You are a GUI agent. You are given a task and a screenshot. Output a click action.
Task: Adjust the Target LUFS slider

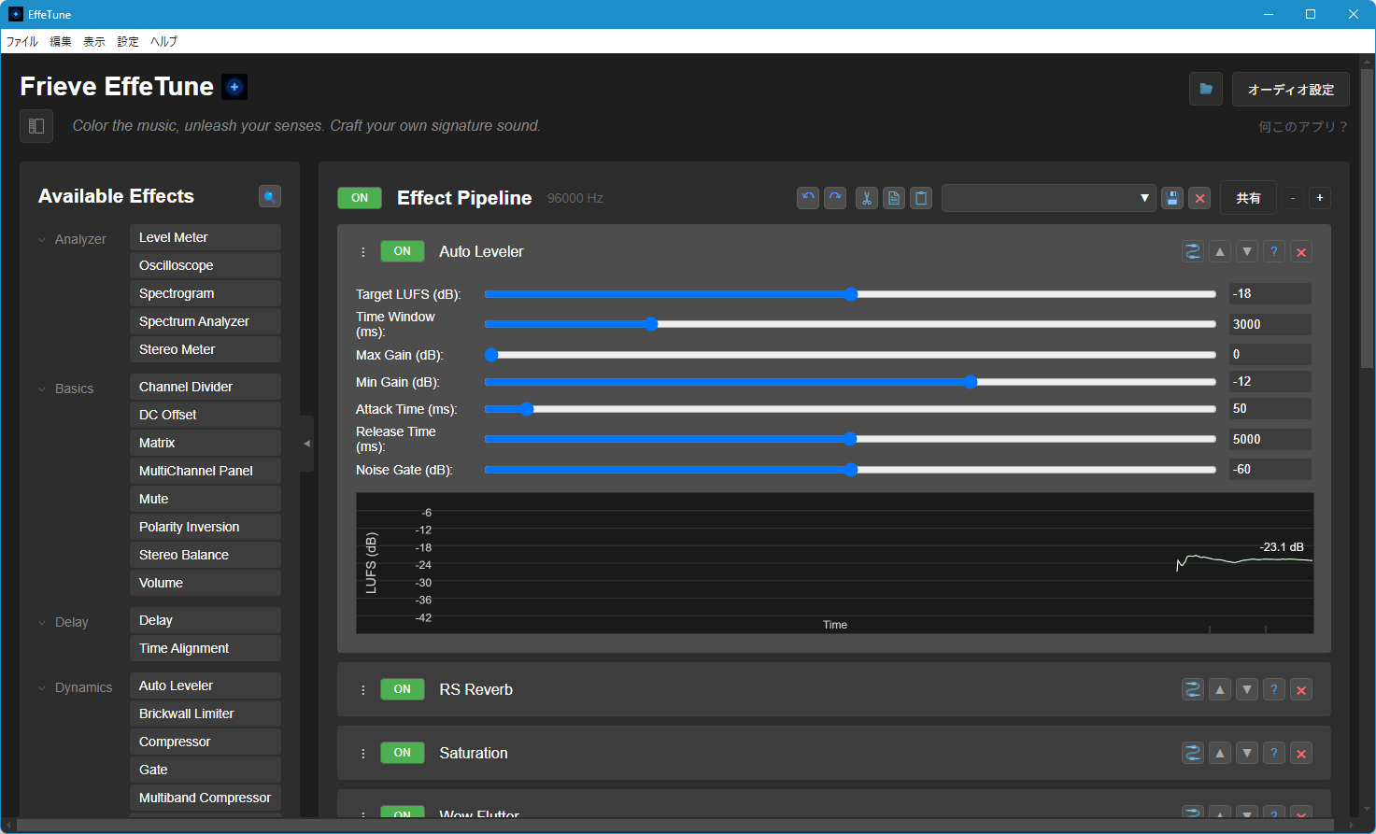coord(850,294)
